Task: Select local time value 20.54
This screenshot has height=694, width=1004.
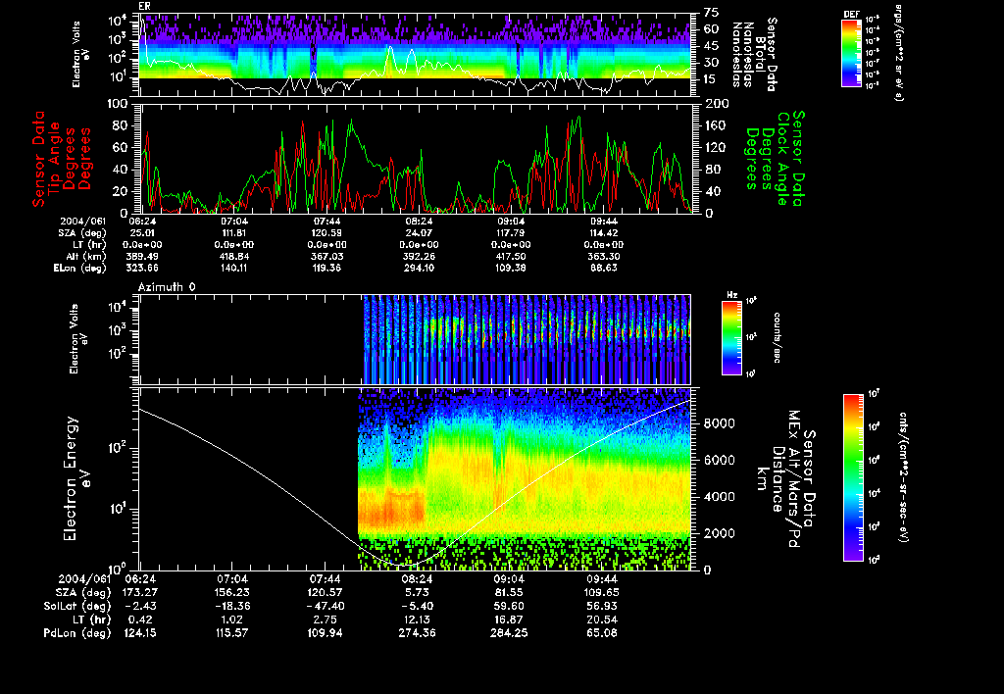Action: tap(601, 620)
